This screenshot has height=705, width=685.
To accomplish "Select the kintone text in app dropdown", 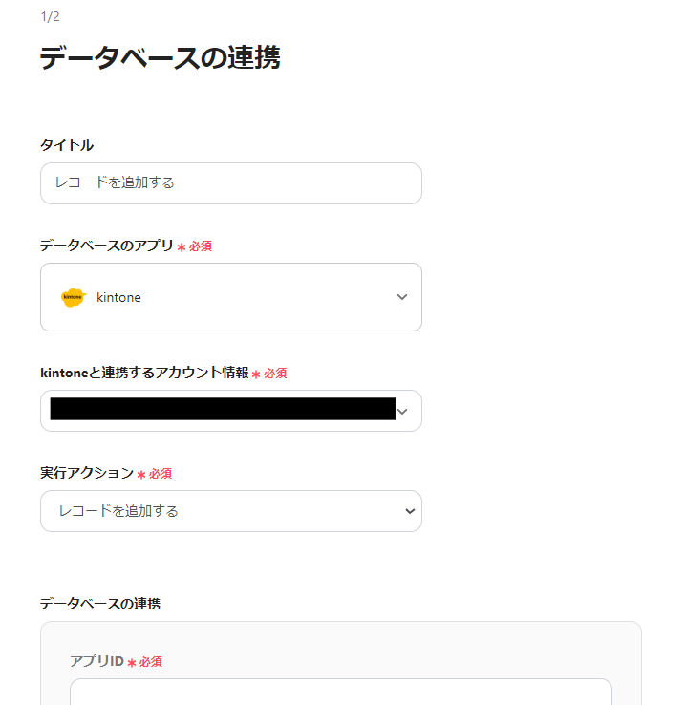I will [118, 297].
